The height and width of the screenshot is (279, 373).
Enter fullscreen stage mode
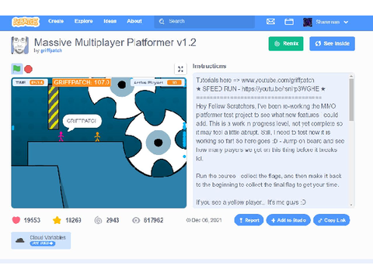click(x=180, y=69)
